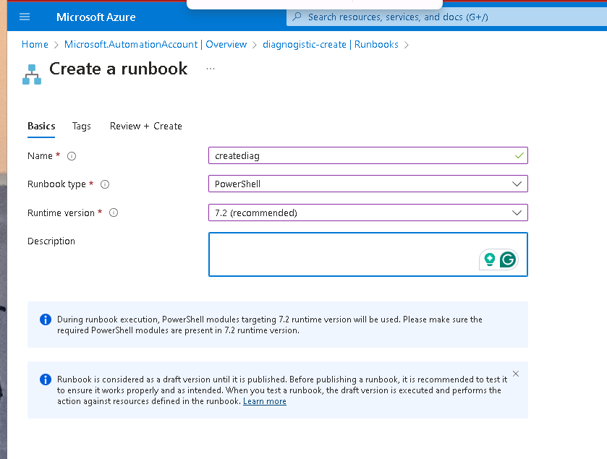Click the search magnifier icon
This screenshot has width=607, height=459.
pos(297,17)
